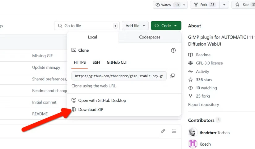255x149 pixels.
Task: Click the Go to file search box
Action: pyautogui.click(x=87, y=26)
